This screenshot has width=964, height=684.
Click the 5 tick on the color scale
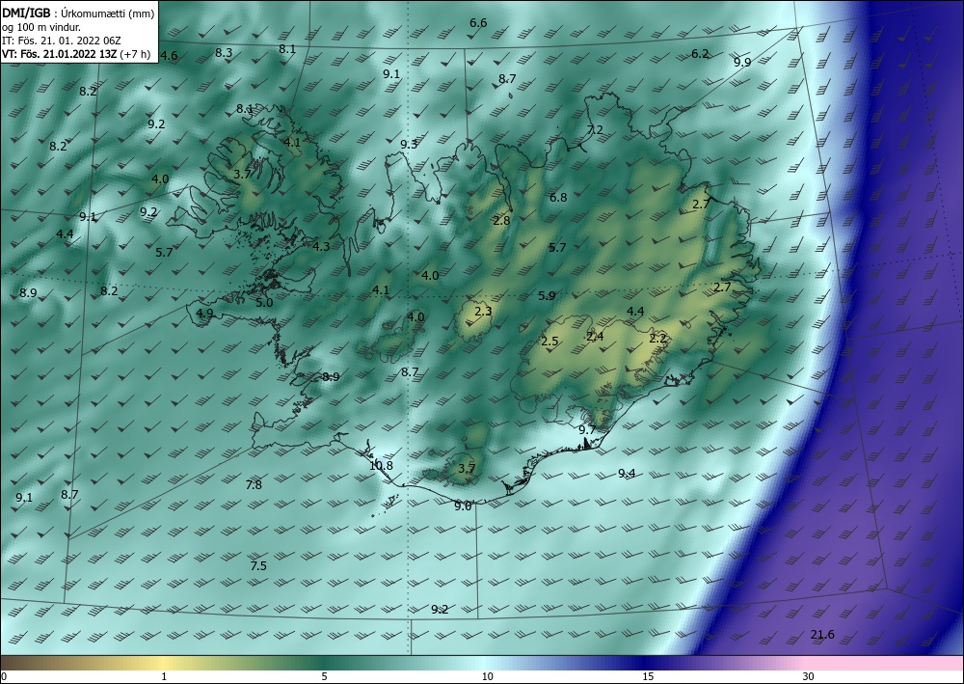click(x=324, y=677)
